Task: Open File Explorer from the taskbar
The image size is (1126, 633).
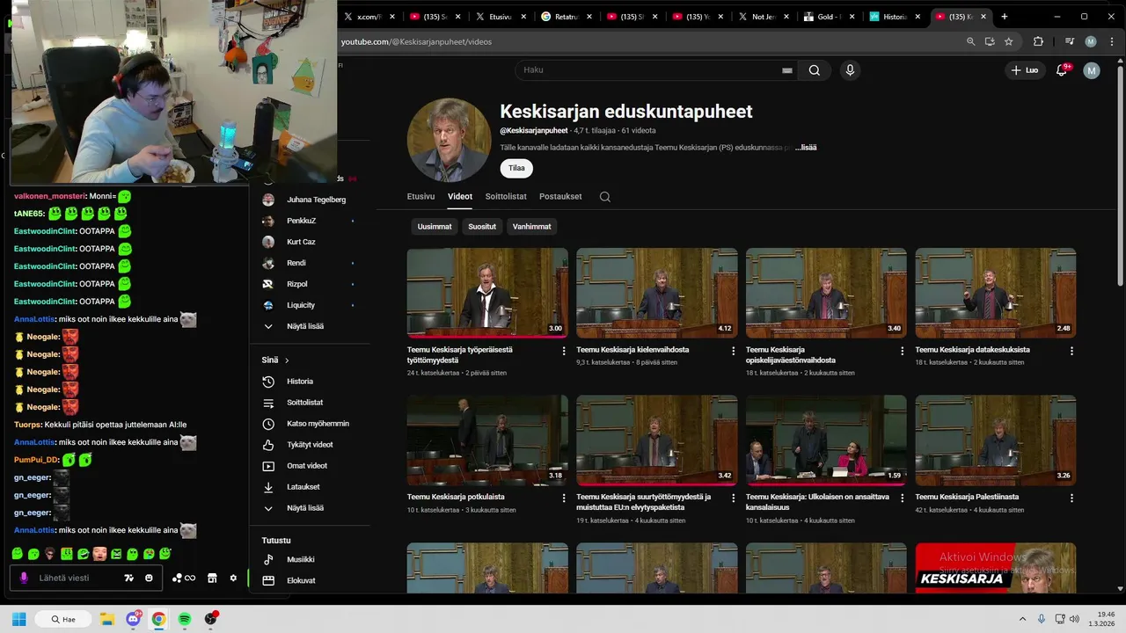Action: 107,619
